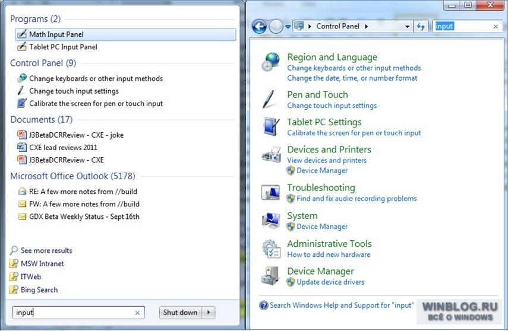508x331 pixels.
Task: Click View devices and printers link
Action: point(327,160)
